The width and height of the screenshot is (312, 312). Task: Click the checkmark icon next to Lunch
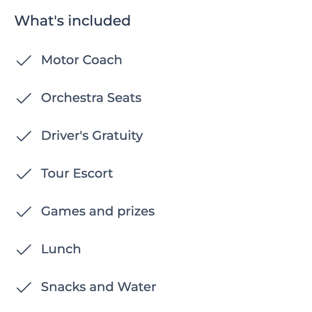[24, 249]
